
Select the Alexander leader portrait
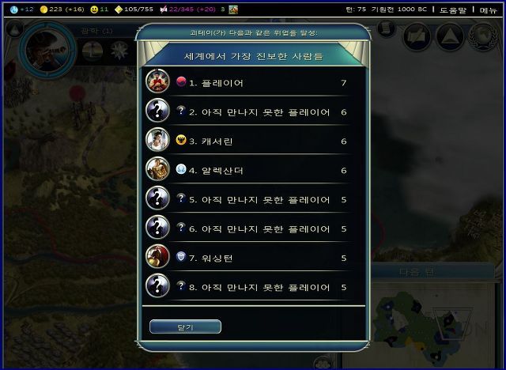(x=157, y=168)
